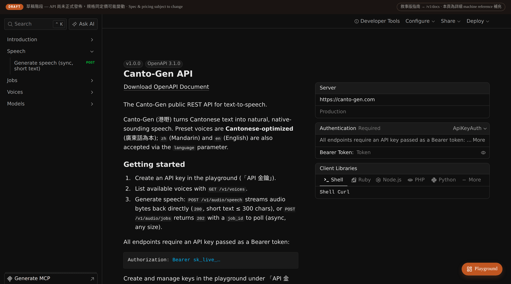This screenshot has height=284, width=511.
Task: Toggle Bearer Token visibility eye
Action: pos(483,153)
